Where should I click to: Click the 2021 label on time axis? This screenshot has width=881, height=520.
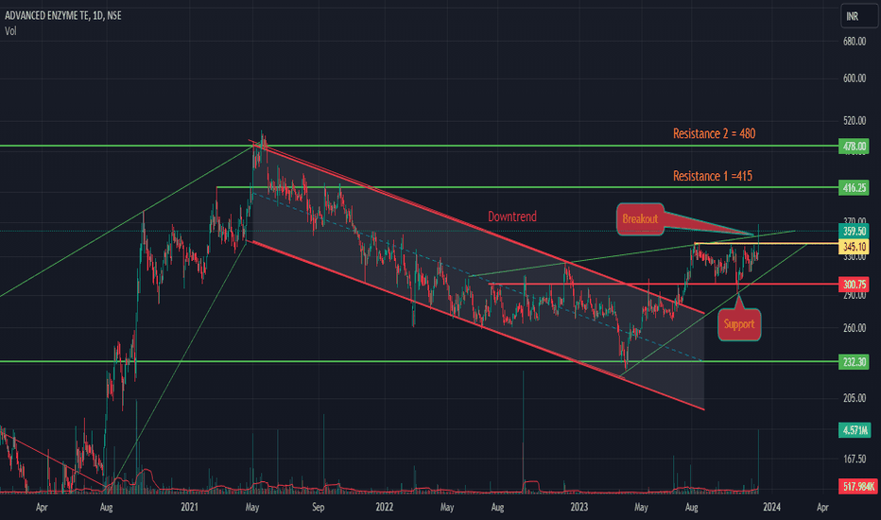(x=189, y=507)
